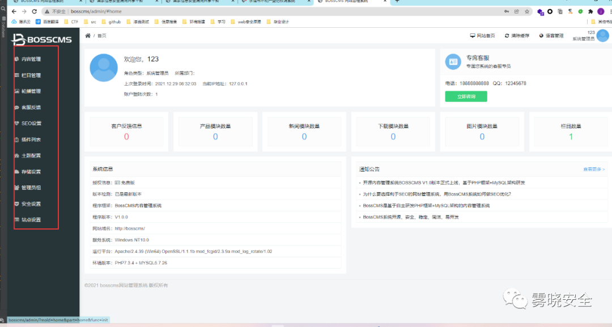Open 栏目管理 in the sidebar
This screenshot has height=327, width=612.
click(28, 75)
